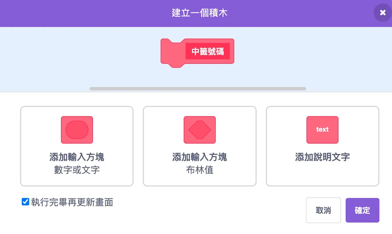The height and width of the screenshot is (234, 392).
Task: Click the 中籤號碼 block name field
Action: pos(209,51)
